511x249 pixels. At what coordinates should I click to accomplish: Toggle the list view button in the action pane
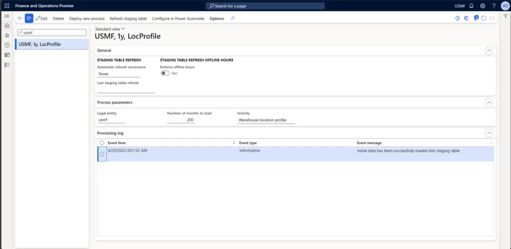29,18
